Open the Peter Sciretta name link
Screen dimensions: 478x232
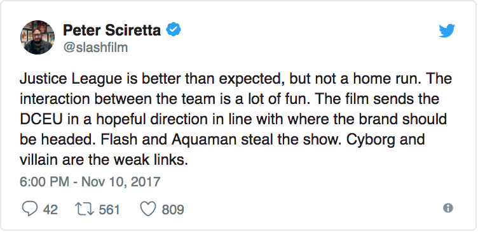tap(112, 30)
